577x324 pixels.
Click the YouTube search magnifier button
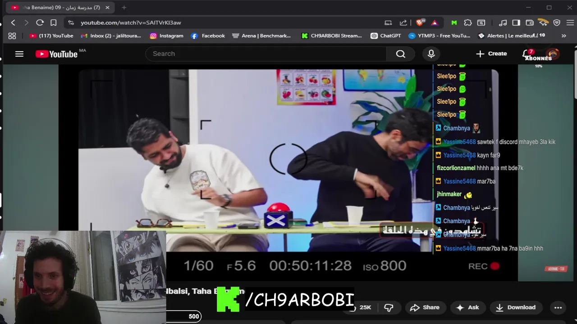coord(401,54)
